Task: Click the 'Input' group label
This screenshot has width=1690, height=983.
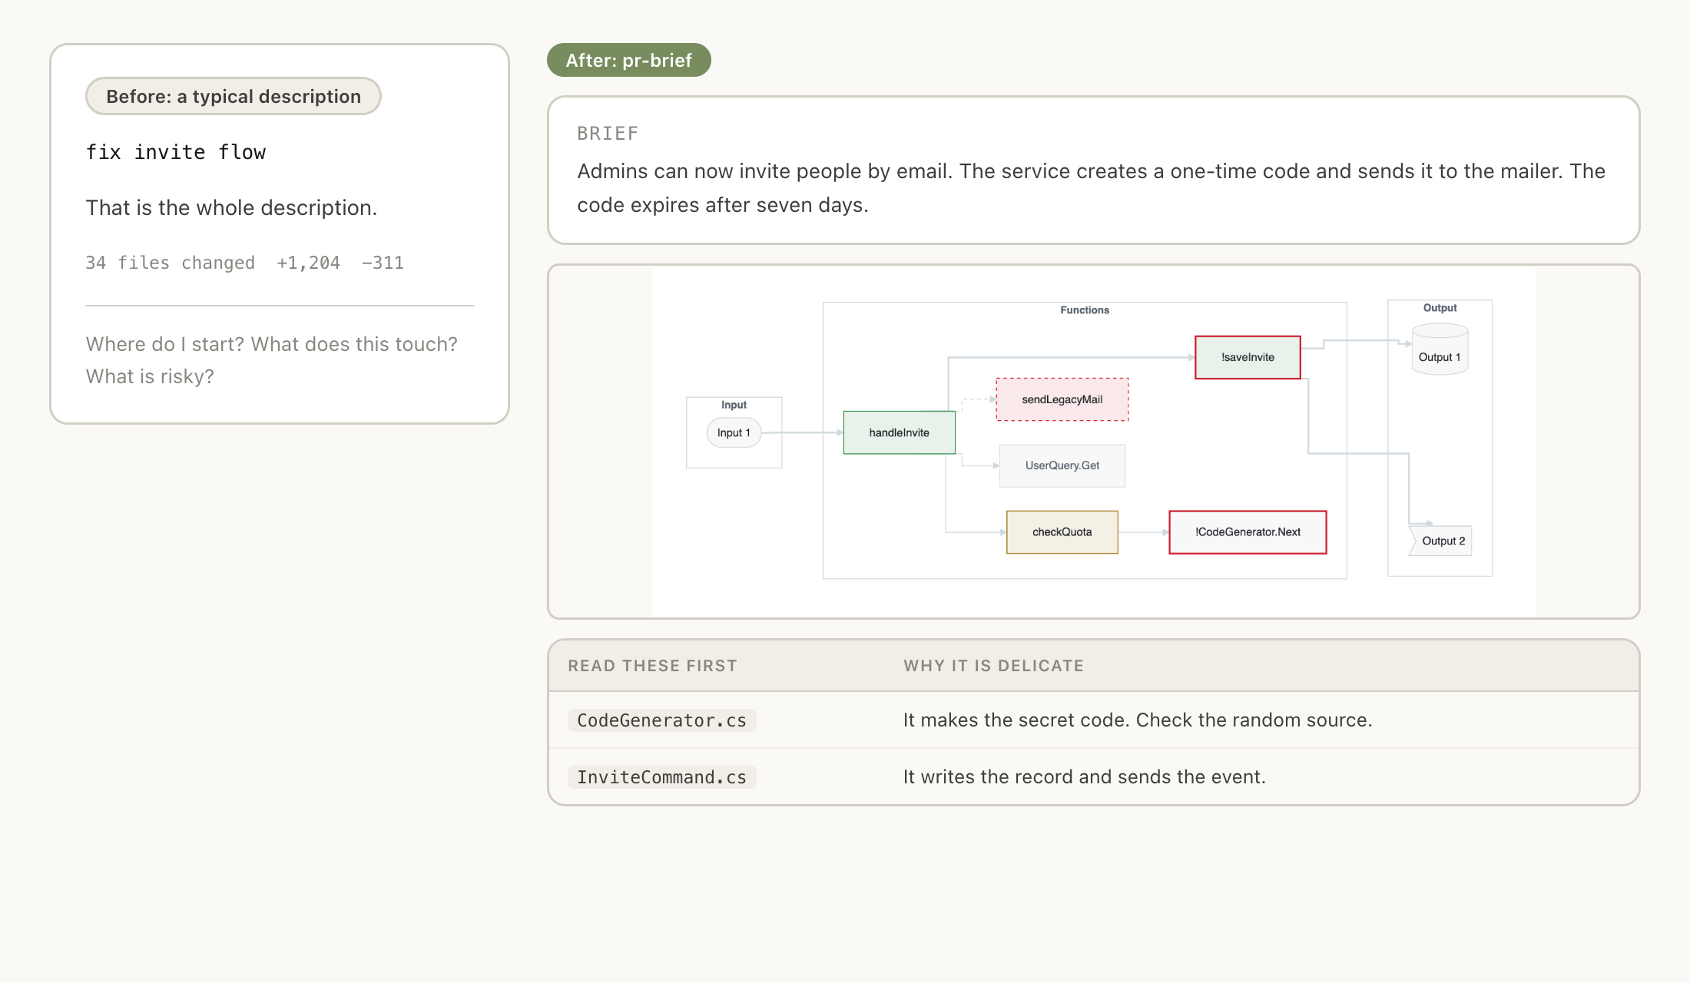Action: click(734, 404)
